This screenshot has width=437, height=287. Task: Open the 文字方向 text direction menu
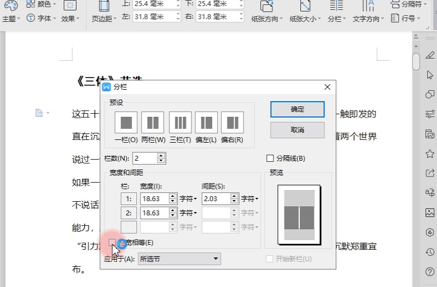click(368, 11)
